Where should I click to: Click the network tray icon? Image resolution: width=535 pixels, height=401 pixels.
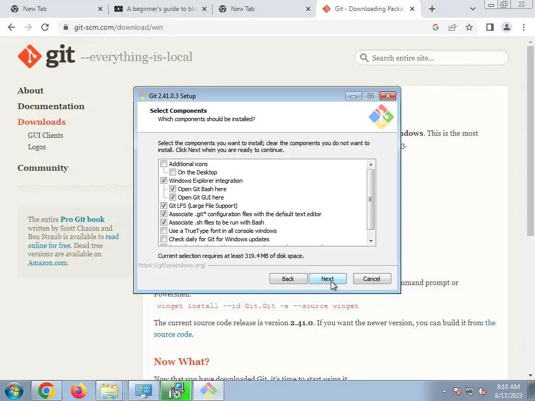[x=470, y=392]
